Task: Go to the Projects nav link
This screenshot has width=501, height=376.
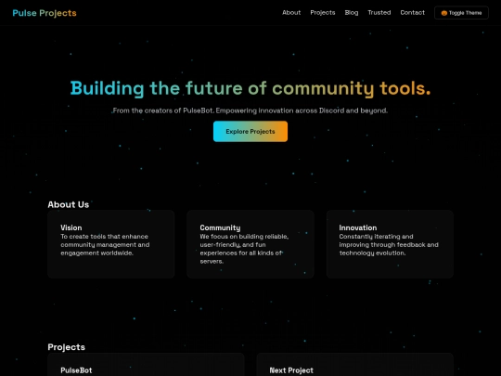Action: coord(322,12)
